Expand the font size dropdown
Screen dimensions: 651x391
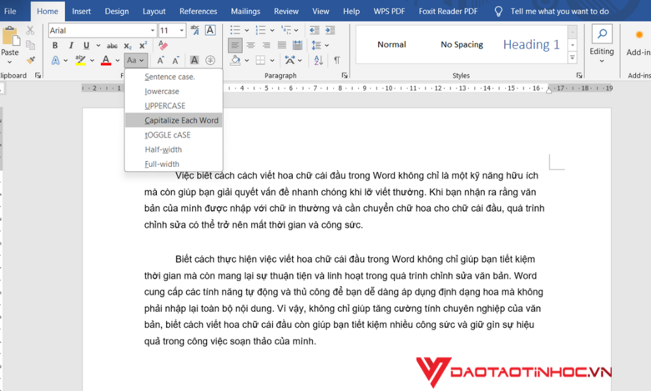[180, 30]
